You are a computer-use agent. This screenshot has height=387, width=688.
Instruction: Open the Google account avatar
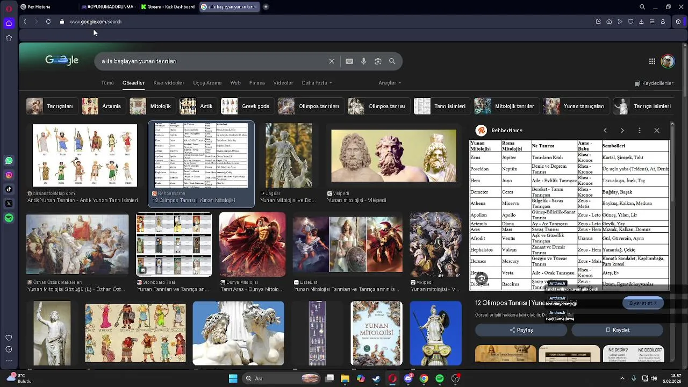click(668, 61)
